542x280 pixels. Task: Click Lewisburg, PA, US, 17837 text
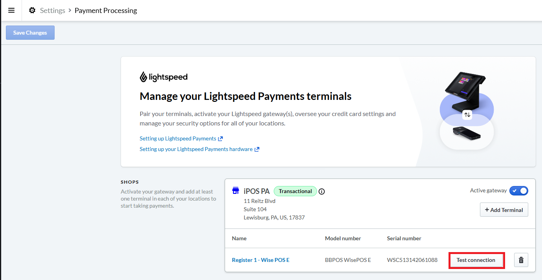click(x=274, y=217)
